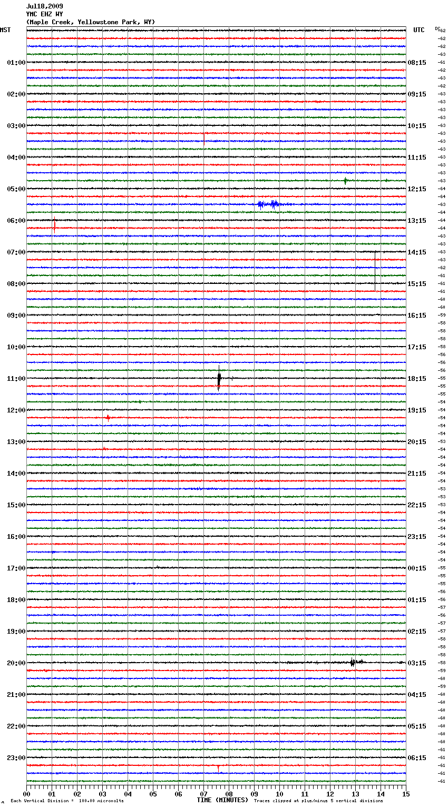Viewport: 448px width, 808px height.
Task: Select the 19:00 MST row label
Action: pyautogui.click(x=16, y=632)
